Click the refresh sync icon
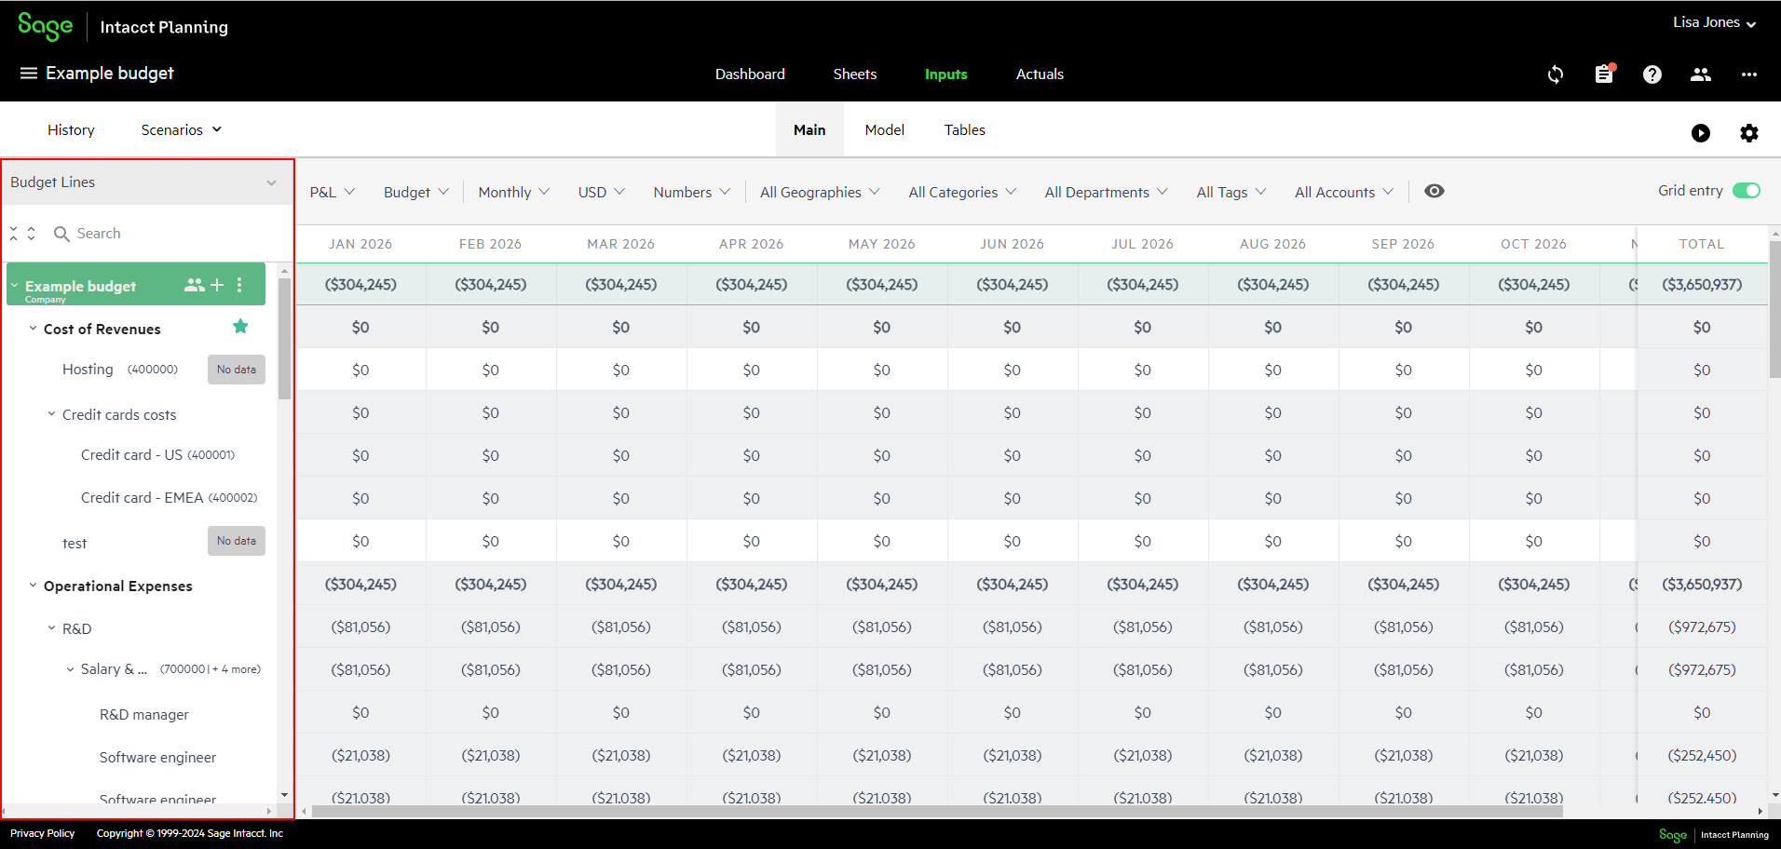 click(x=1556, y=74)
